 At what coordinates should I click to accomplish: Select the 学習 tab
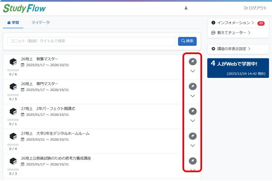(x=13, y=23)
